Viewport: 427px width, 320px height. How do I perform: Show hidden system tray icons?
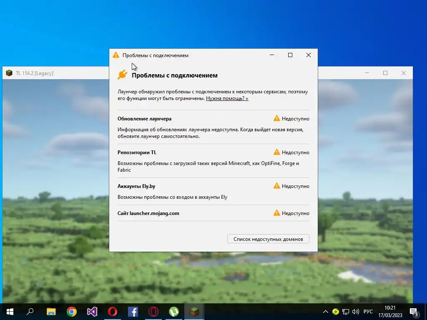tap(325, 312)
